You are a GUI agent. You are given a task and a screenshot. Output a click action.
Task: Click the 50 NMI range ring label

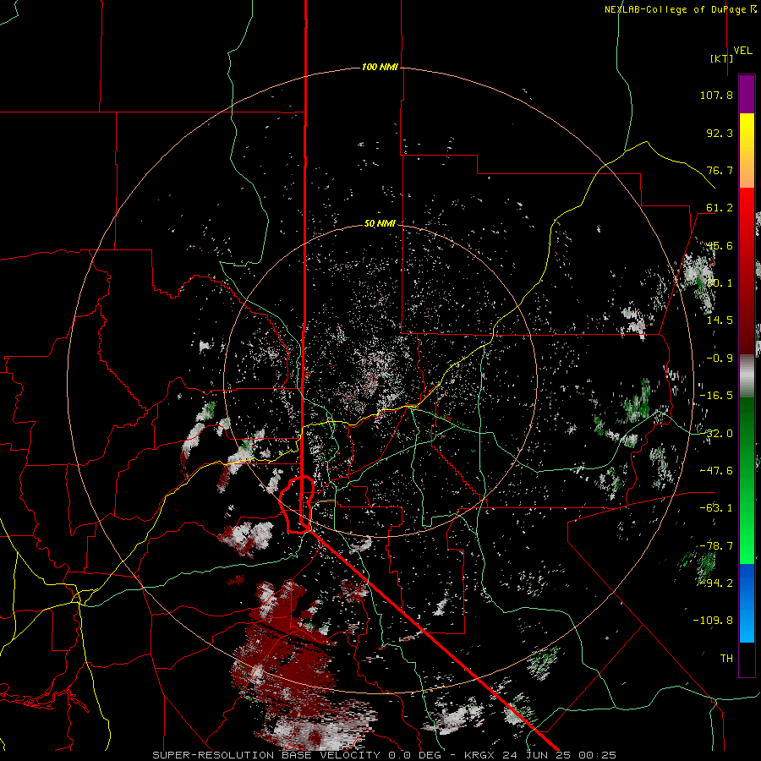[x=380, y=224]
